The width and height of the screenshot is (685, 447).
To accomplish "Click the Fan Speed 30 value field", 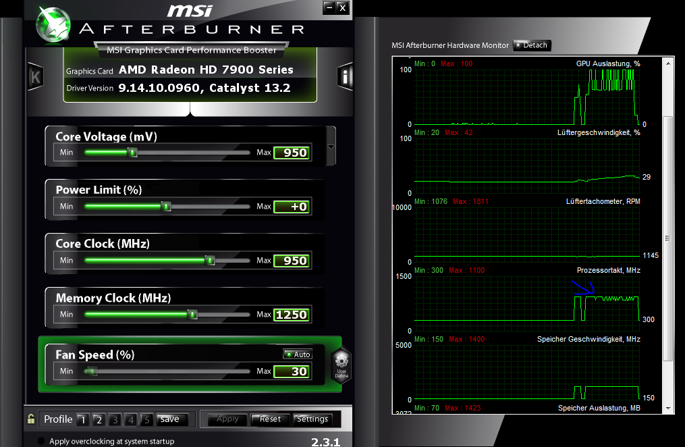I will [x=292, y=371].
